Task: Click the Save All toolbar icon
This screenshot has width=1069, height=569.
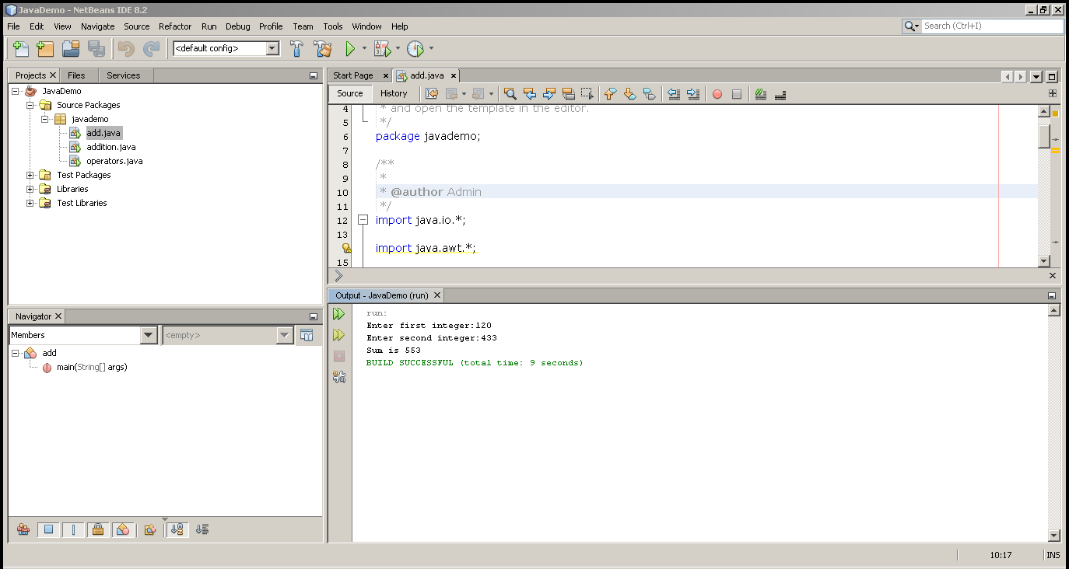Action: [96, 48]
